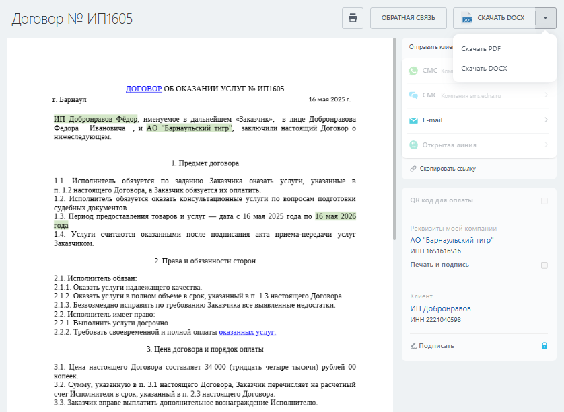Toggle the download dropdown arrow

pyautogui.click(x=545, y=18)
